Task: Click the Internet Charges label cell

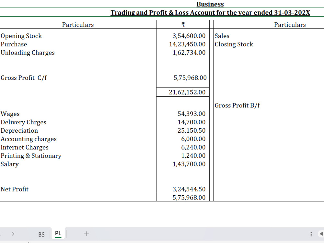Action: coord(25,147)
